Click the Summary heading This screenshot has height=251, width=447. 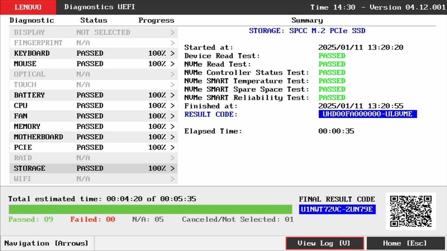(307, 20)
